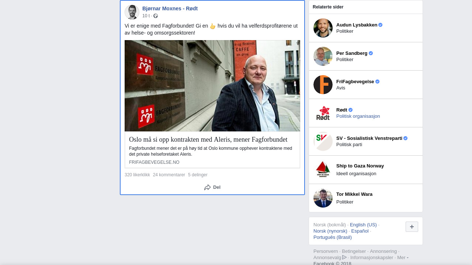The image size is (472, 265).
Task: Click Avis label under FriFagbevegelse
Action: [341, 88]
